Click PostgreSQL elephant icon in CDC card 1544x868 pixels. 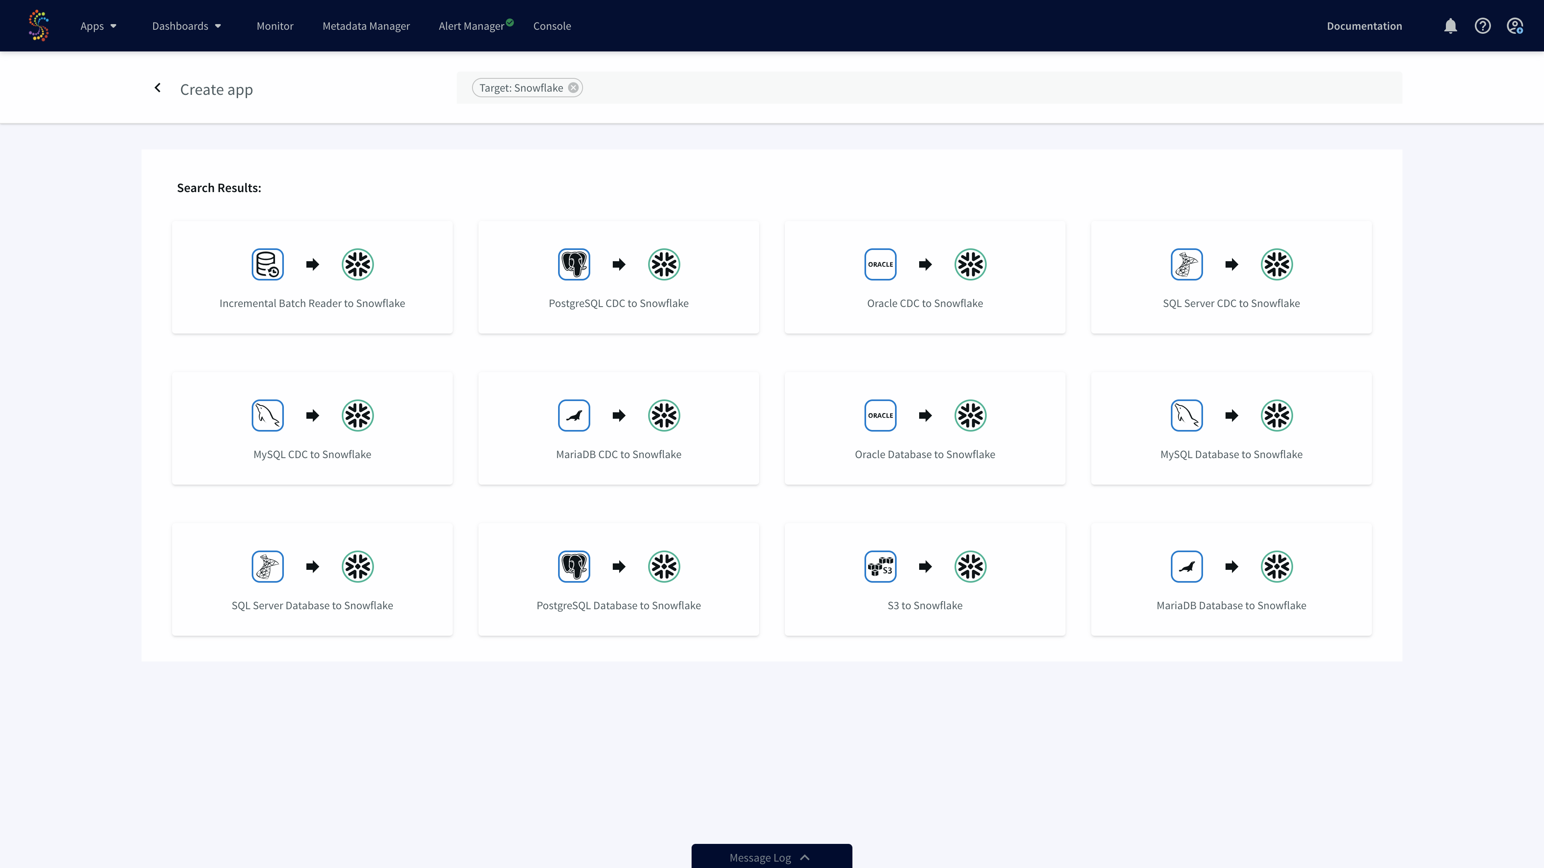point(574,264)
